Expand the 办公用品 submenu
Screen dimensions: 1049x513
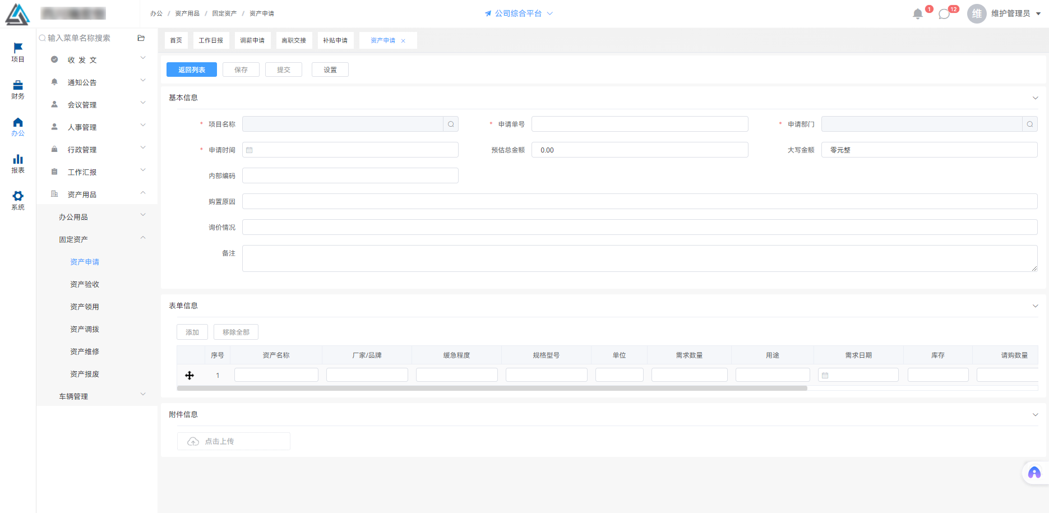[143, 215]
